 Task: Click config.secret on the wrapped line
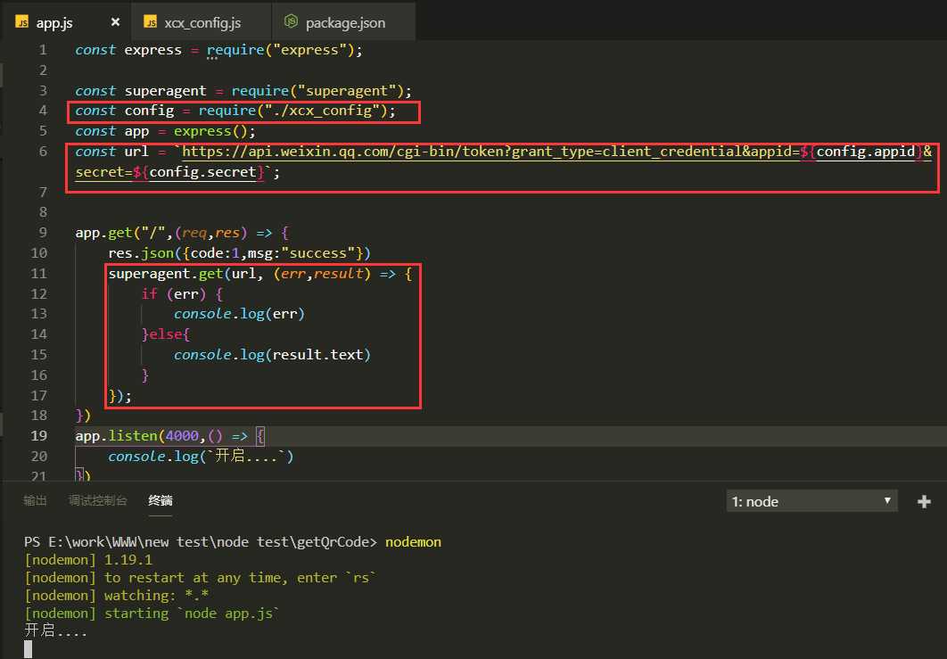click(202, 172)
